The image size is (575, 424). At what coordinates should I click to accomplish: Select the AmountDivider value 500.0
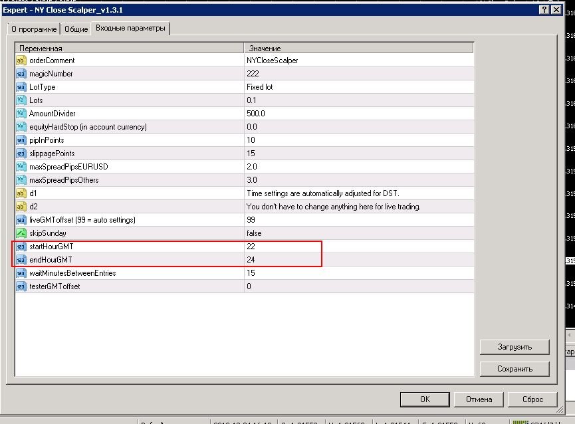click(256, 114)
